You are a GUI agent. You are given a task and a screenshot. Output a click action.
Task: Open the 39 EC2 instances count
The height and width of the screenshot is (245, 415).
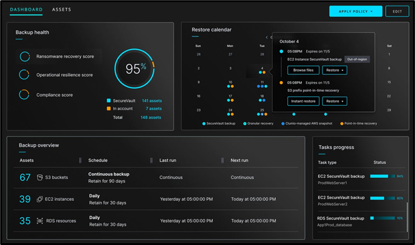coord(25,199)
